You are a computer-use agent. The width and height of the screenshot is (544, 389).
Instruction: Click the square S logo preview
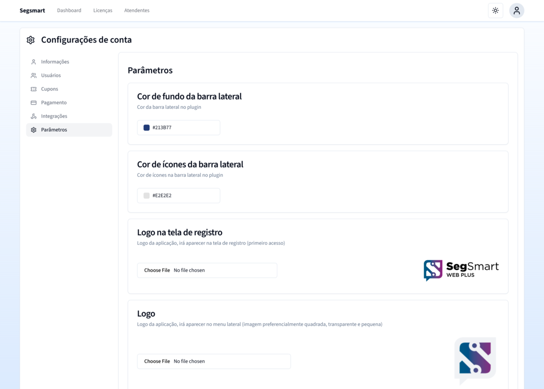click(475, 361)
